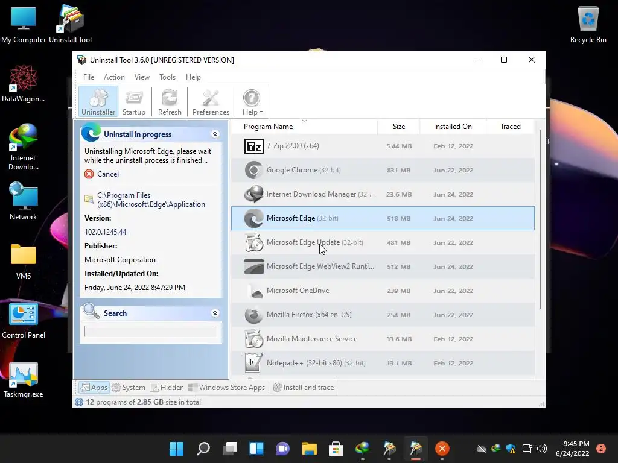Open Preferences from the toolbar
The height and width of the screenshot is (463, 618).
click(211, 101)
